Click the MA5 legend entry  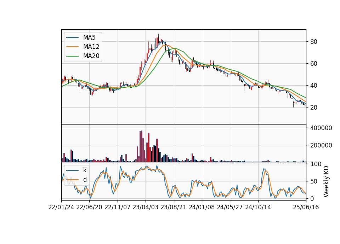[81, 37]
